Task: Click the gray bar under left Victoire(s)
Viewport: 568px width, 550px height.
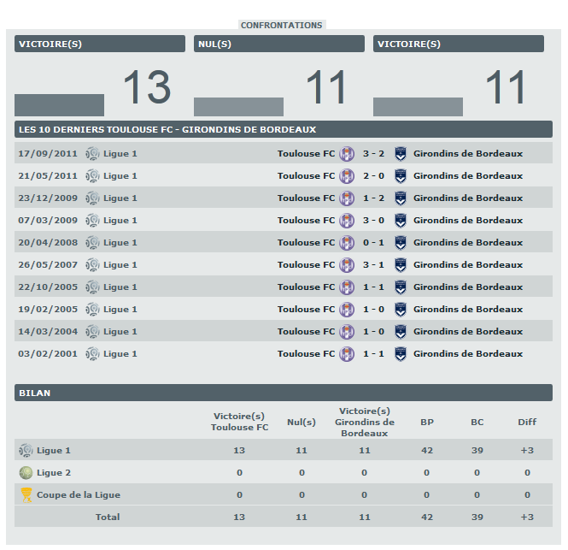Action: [x=59, y=105]
